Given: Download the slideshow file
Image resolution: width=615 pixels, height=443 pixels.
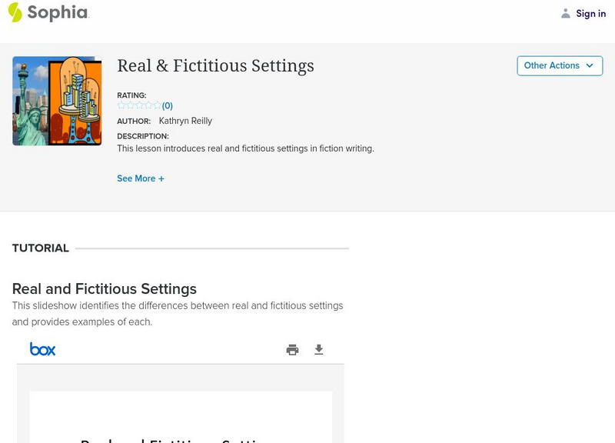Looking at the screenshot, I should [319, 350].
